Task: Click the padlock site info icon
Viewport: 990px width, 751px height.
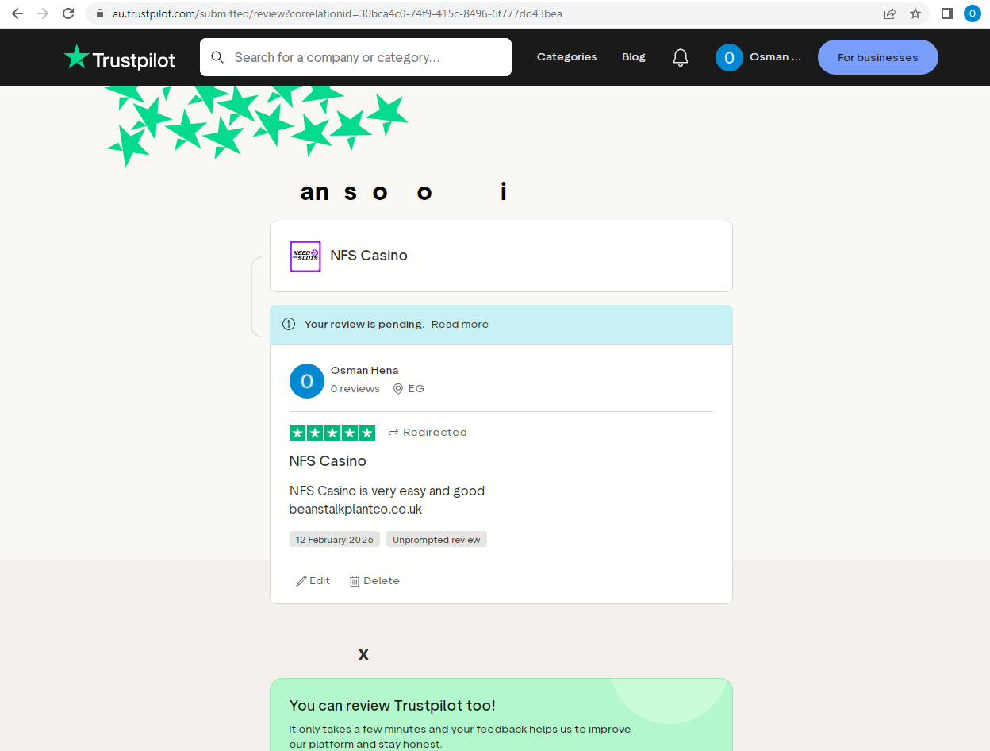Action: [x=100, y=13]
